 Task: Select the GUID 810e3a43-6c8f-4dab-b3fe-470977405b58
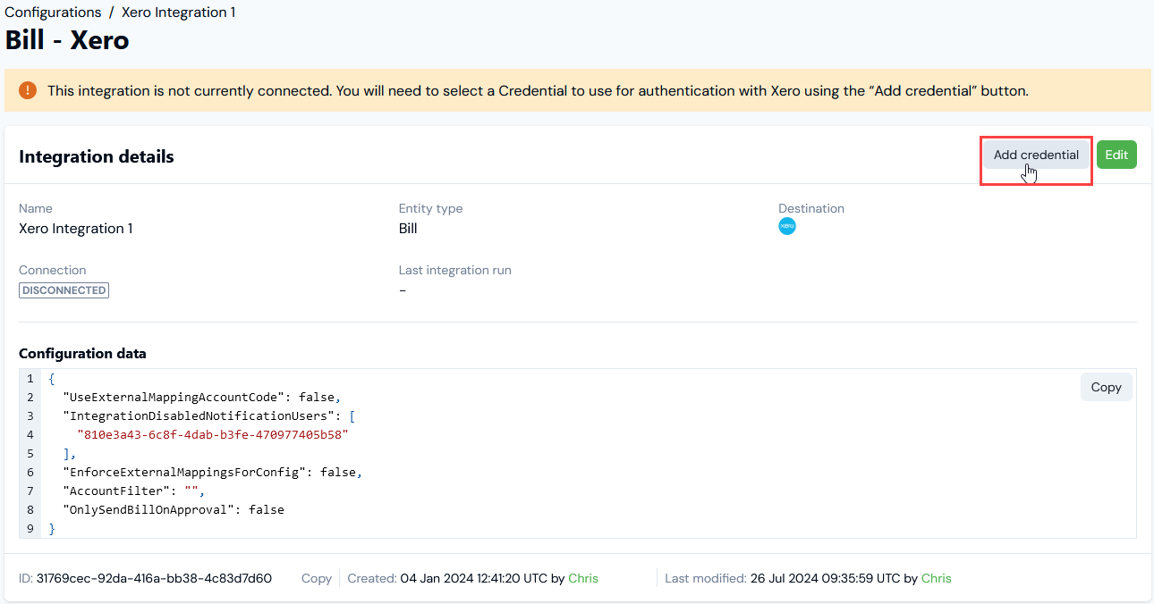coord(212,434)
